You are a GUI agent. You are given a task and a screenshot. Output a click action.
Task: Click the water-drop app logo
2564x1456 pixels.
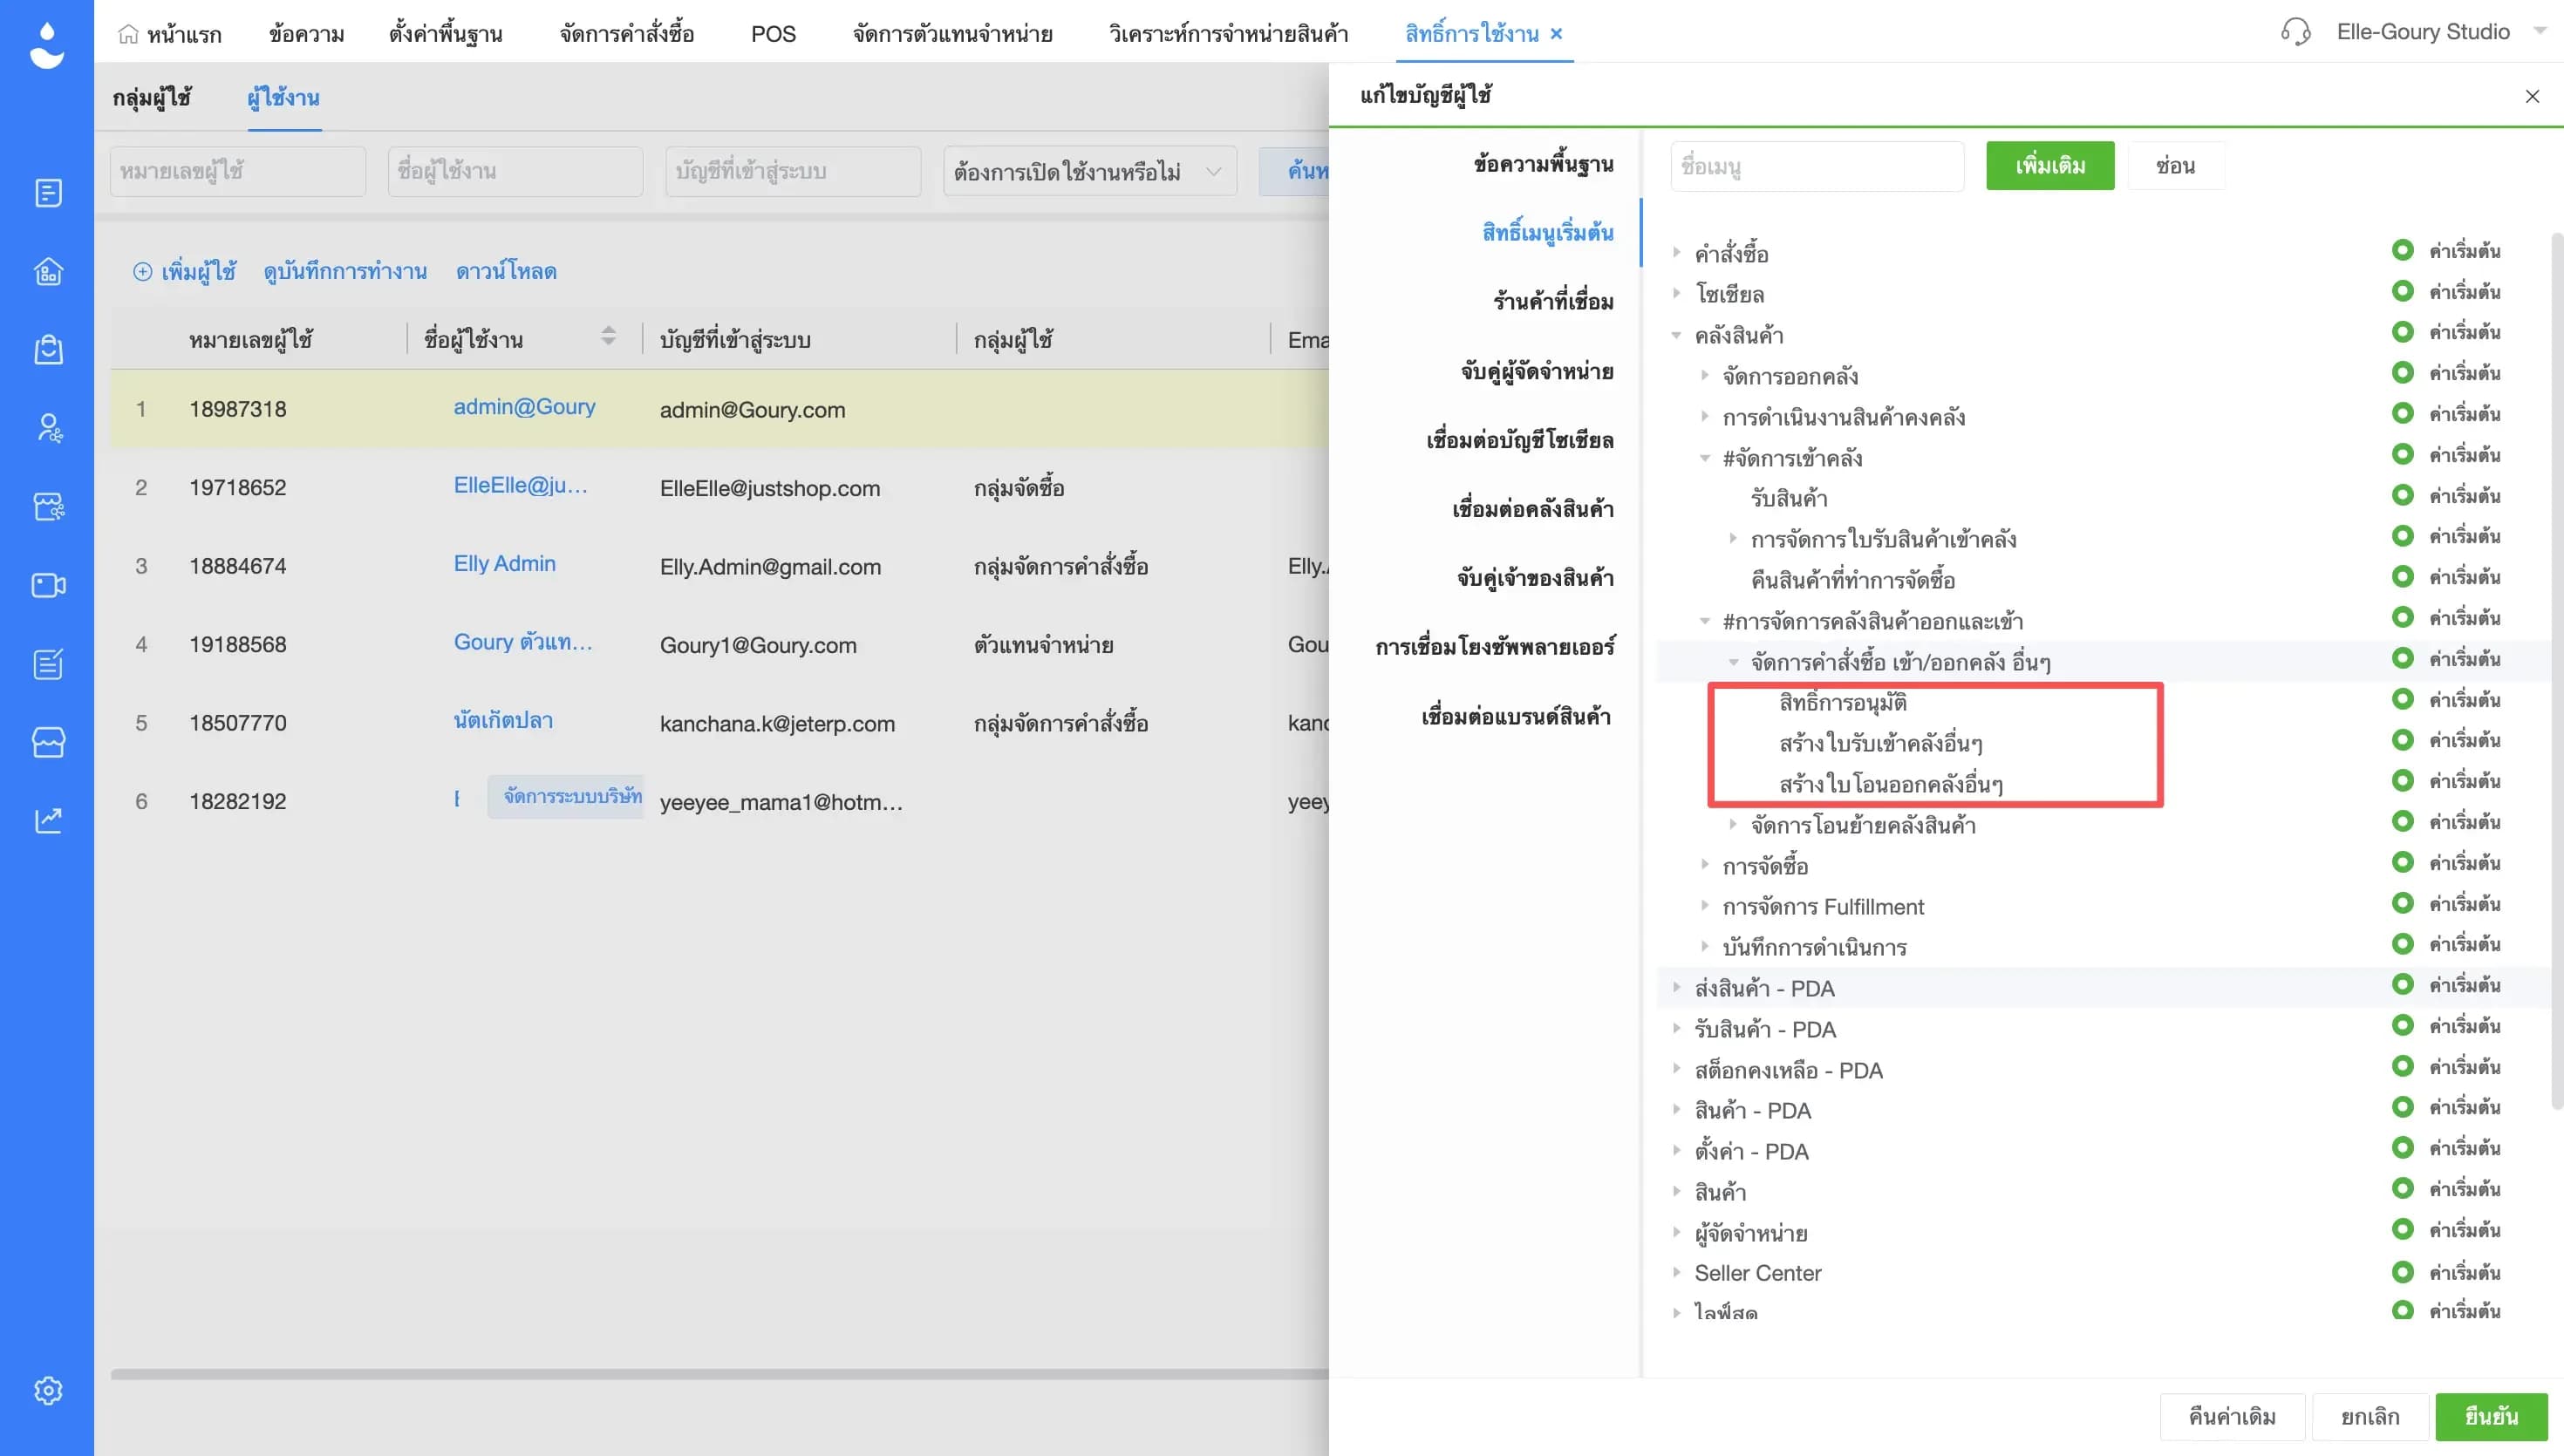[47, 46]
